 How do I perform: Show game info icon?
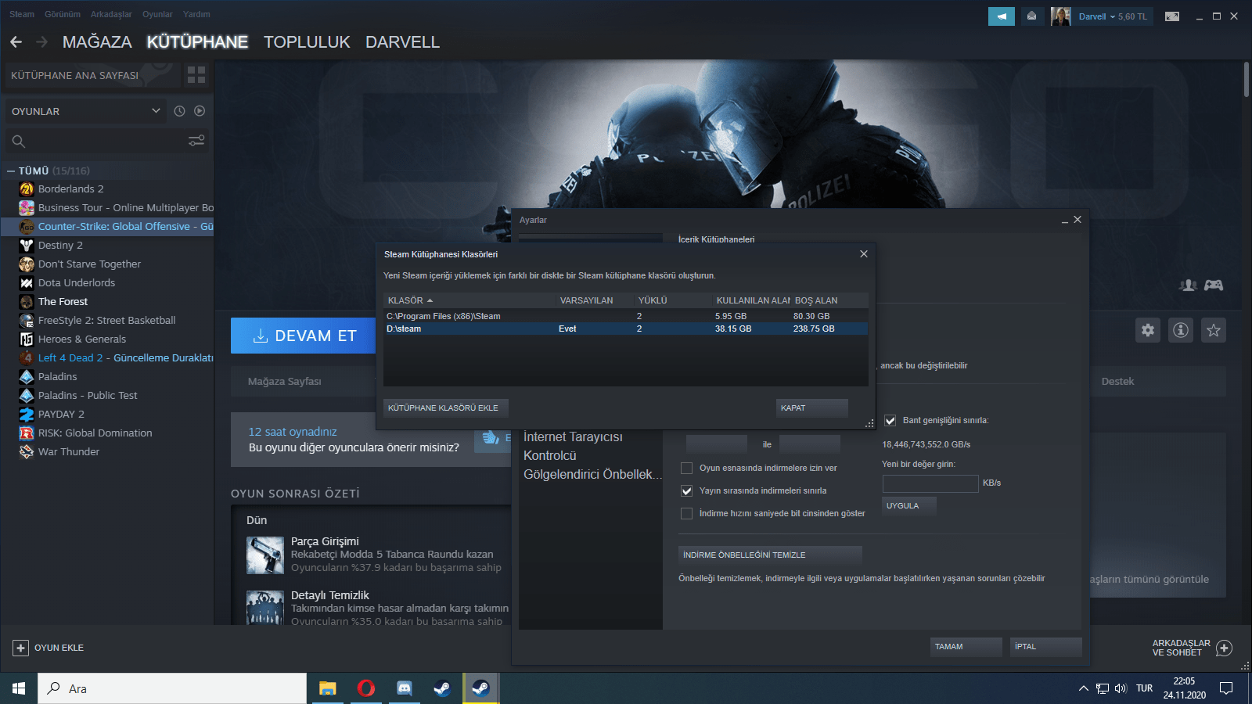tap(1181, 330)
